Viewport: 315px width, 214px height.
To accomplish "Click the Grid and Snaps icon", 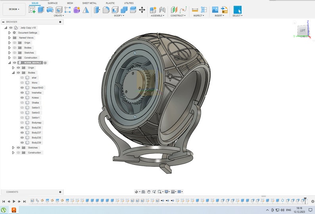I will (173, 192).
